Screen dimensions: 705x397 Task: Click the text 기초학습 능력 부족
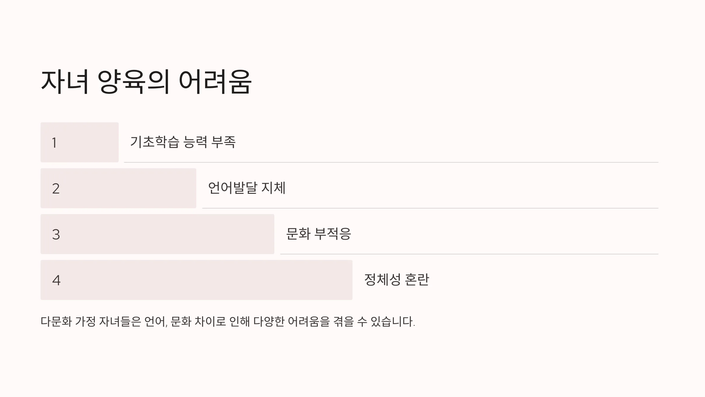point(183,142)
